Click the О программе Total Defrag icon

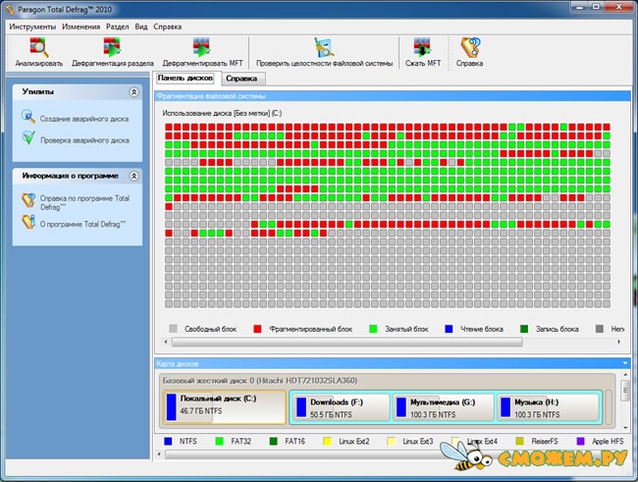point(28,222)
